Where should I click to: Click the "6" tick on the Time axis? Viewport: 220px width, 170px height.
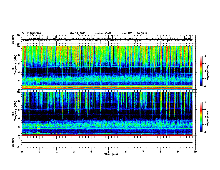[126, 152]
